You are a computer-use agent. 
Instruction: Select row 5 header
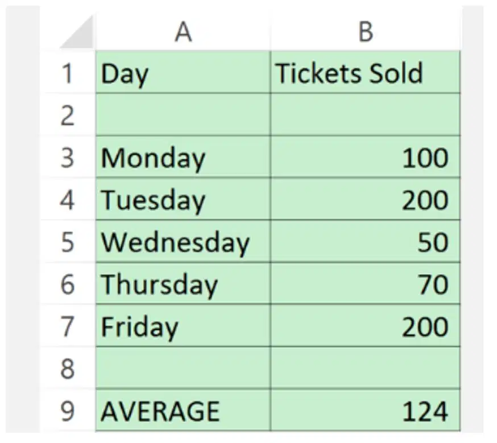67,242
